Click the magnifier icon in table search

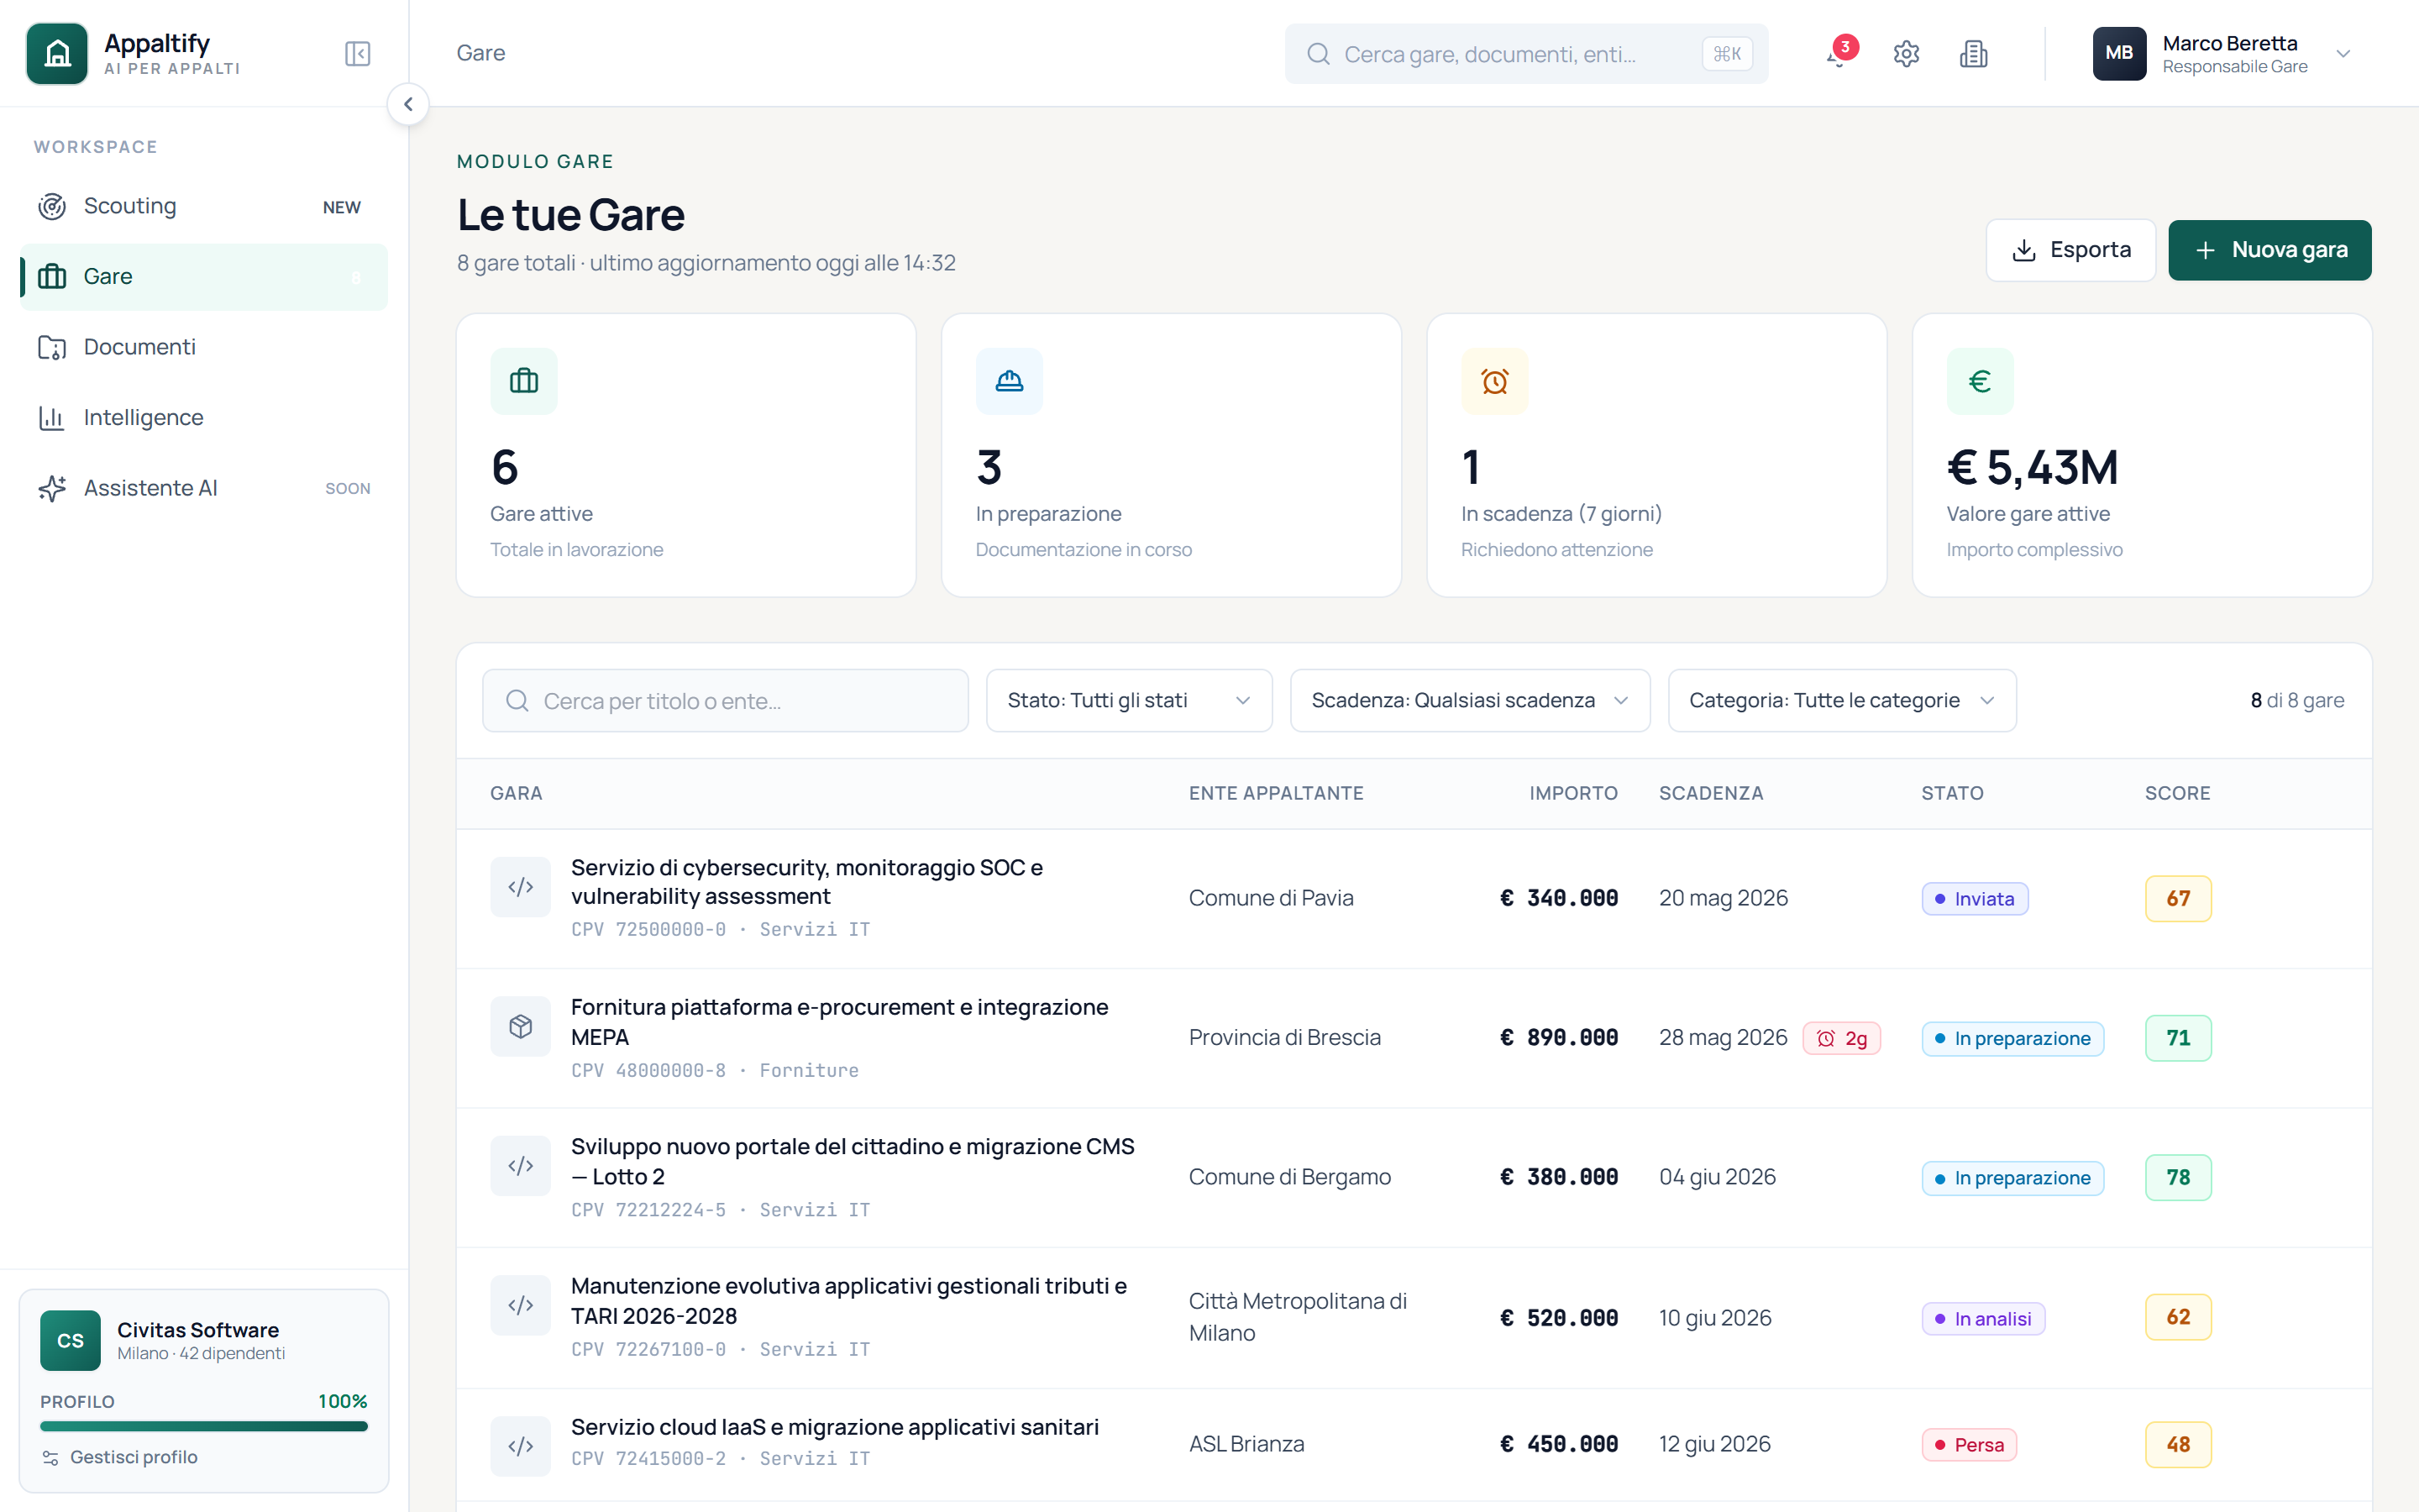click(517, 701)
